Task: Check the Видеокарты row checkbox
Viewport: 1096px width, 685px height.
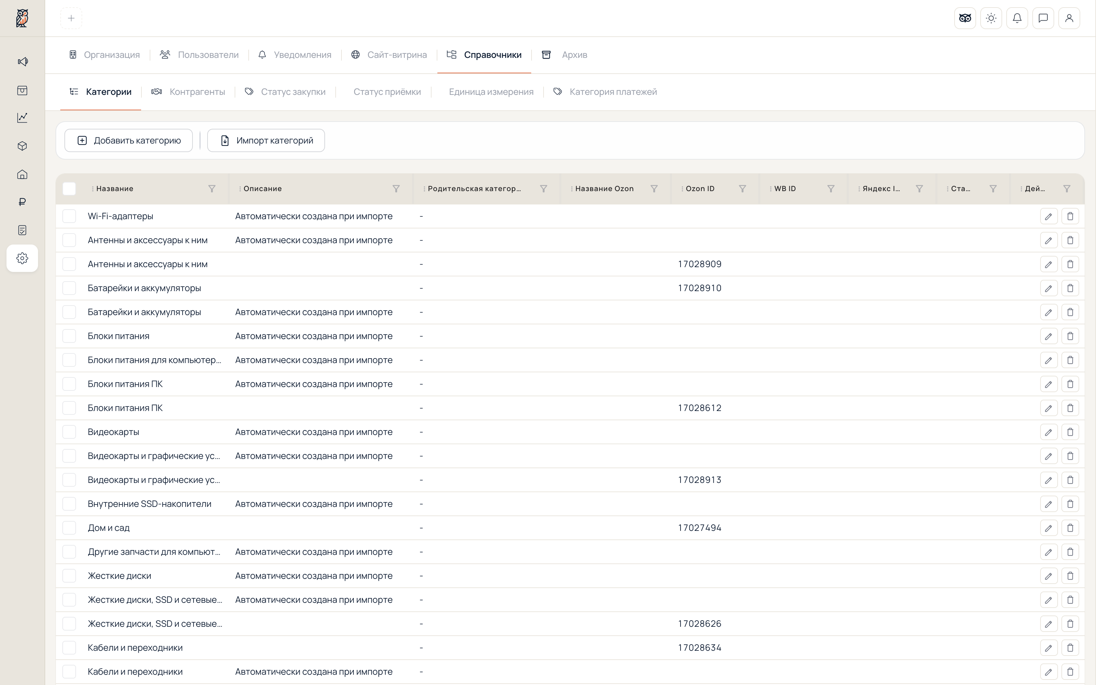Action: pos(69,432)
